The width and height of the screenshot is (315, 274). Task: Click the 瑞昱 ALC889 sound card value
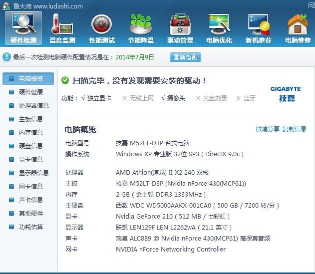coord(193,239)
